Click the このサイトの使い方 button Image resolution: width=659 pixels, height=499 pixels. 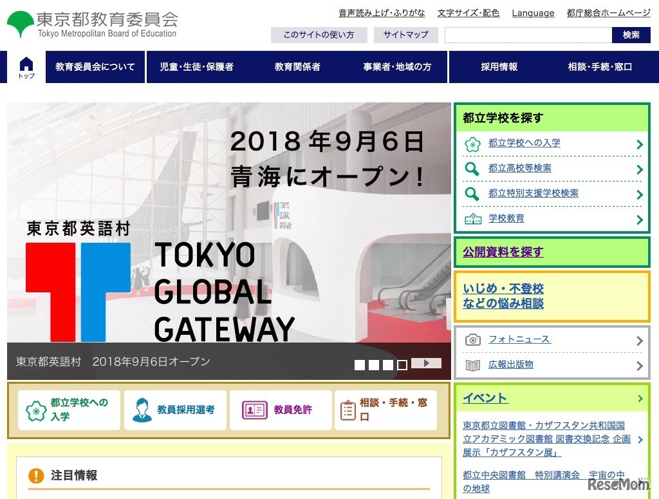point(319,35)
